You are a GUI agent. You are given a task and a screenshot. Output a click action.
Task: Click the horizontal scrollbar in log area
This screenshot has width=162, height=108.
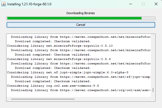coord(43,99)
